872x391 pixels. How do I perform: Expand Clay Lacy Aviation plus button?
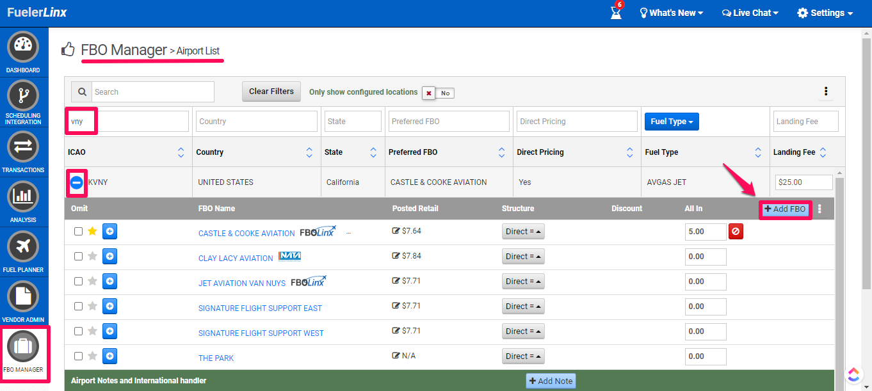pos(110,257)
